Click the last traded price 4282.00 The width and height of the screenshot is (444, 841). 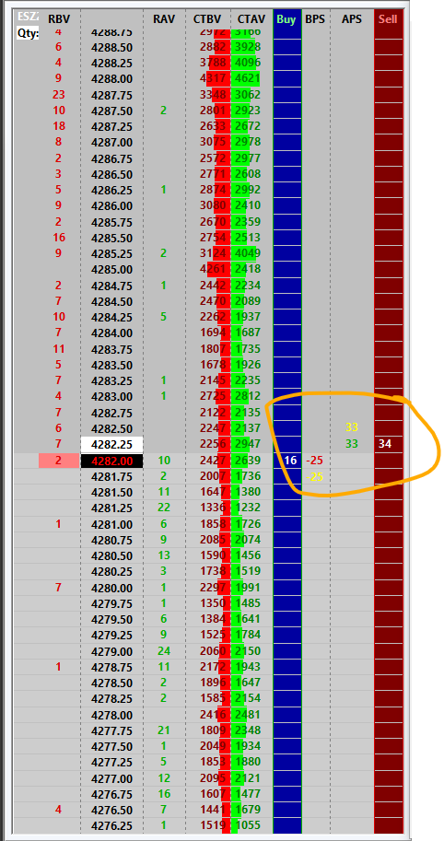coord(112,461)
